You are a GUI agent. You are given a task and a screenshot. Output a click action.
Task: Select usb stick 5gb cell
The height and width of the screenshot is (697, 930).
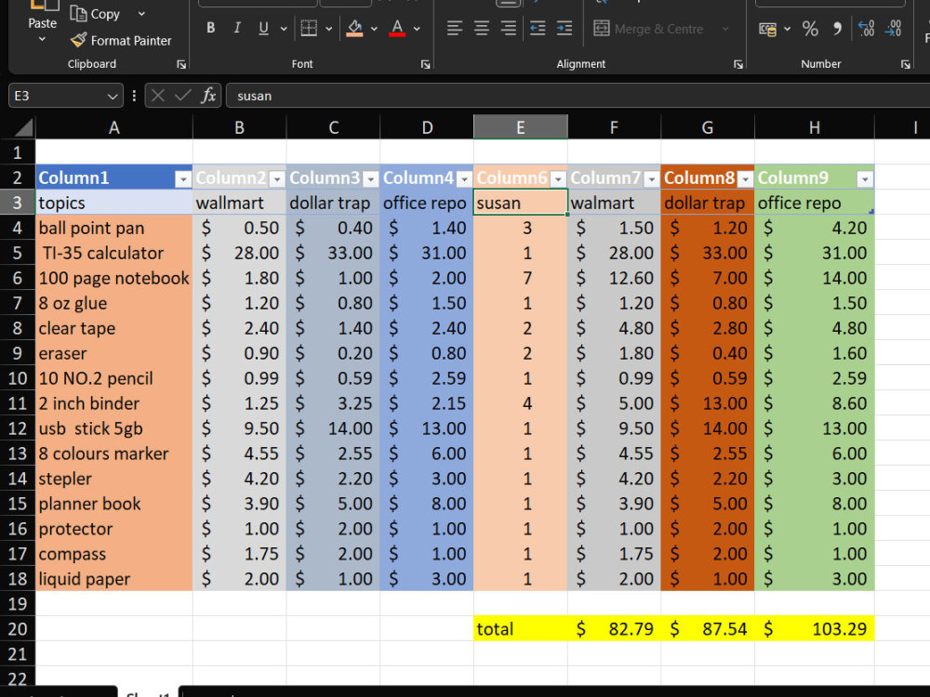113,428
